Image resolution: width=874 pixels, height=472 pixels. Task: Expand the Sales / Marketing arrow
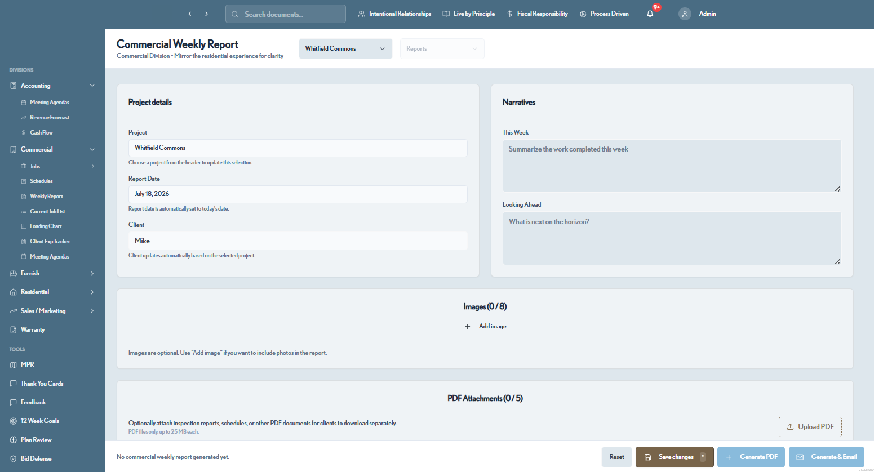92,311
